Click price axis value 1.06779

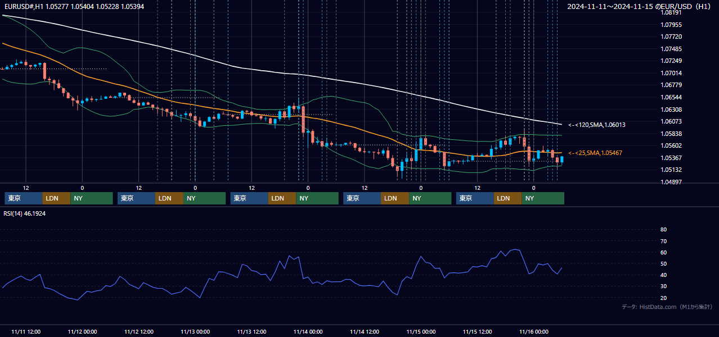click(x=671, y=85)
